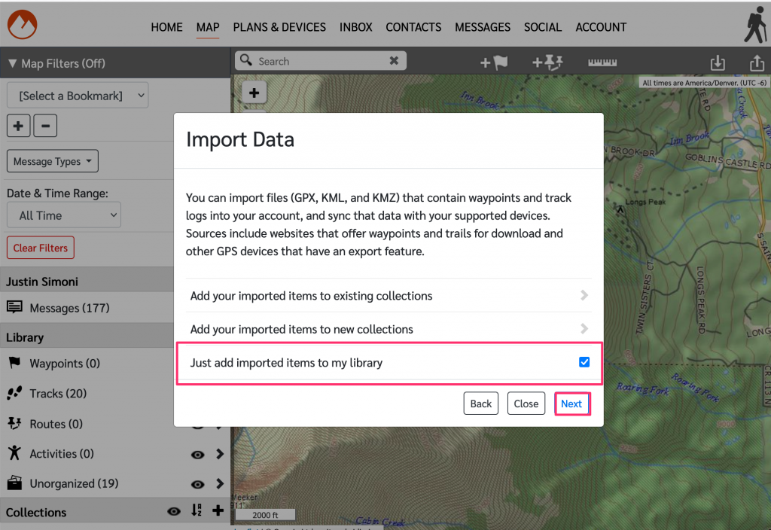The height and width of the screenshot is (530, 771).
Task: Open the PLANS & DEVICES menu
Action: (x=279, y=27)
